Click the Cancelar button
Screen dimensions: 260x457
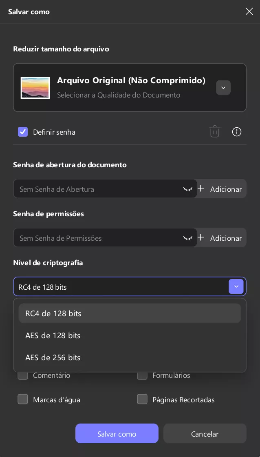205,433
